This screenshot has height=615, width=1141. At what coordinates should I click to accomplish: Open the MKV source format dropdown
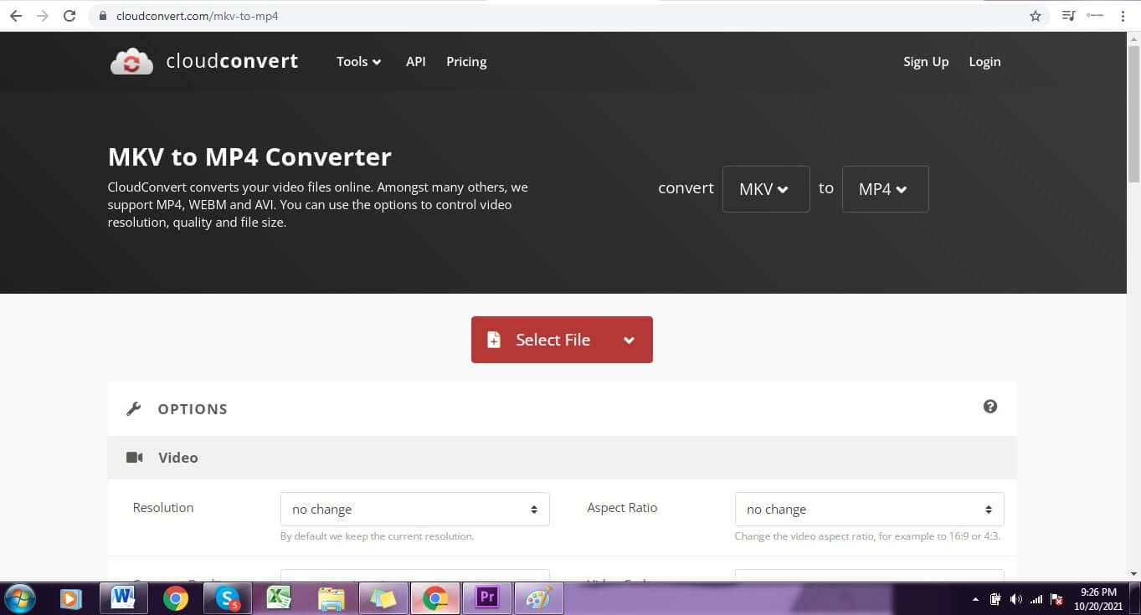[766, 189]
